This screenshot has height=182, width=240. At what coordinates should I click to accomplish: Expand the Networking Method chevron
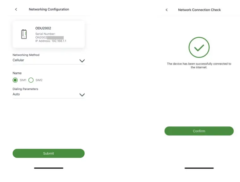[x=82, y=61]
